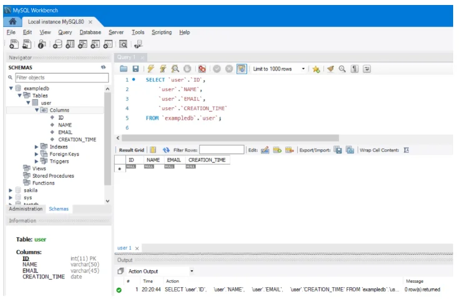Open the home screen tab icon
Image resolution: width=460 pixels, height=304 pixels.
pos(12,21)
